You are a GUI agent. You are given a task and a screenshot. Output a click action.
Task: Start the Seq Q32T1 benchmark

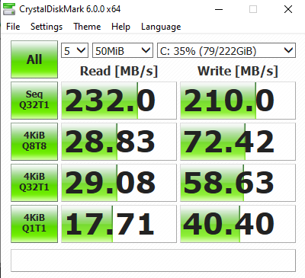tap(34, 101)
